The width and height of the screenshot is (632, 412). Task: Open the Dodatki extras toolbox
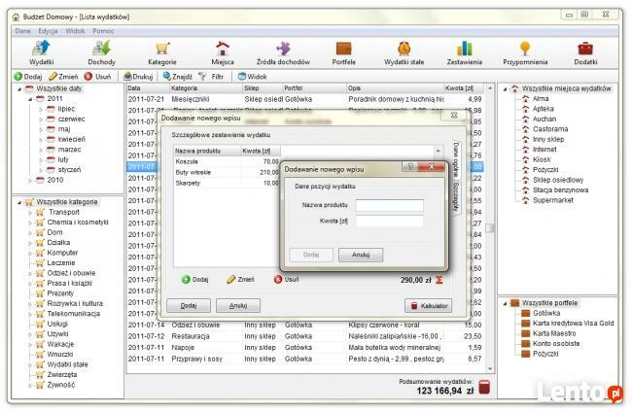(x=585, y=52)
